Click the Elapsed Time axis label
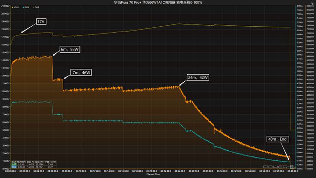The width and height of the screenshot is (316, 178). (153, 174)
